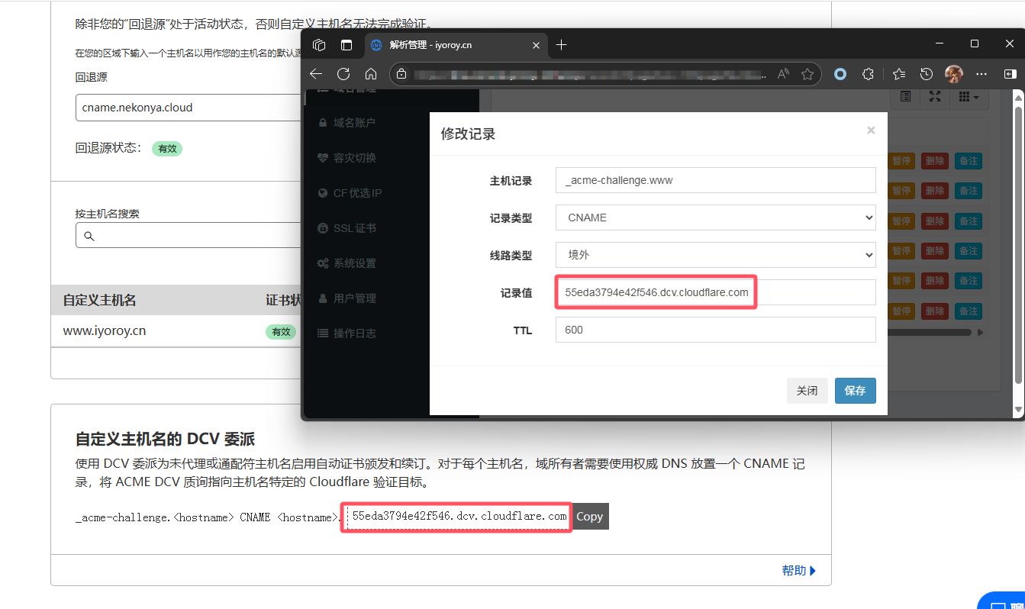Refresh the current page
Viewport: 1025px width, 609px height.
click(x=343, y=74)
